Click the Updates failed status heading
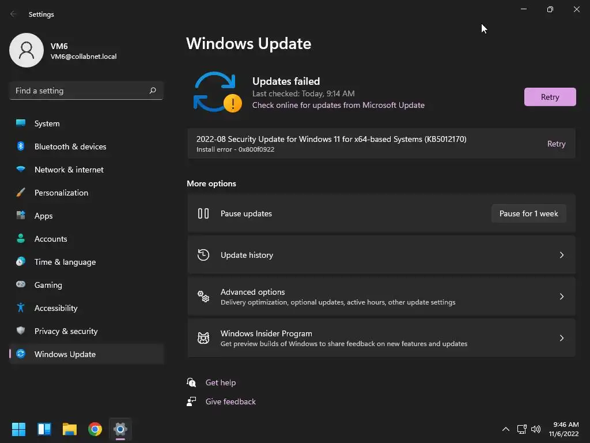Viewport: 590px width, 443px height. tap(286, 81)
